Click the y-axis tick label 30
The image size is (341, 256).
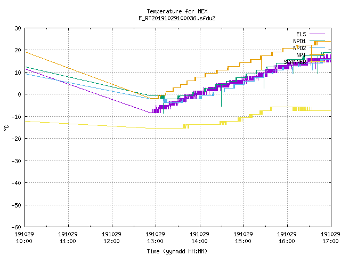pyautogui.click(x=18, y=28)
